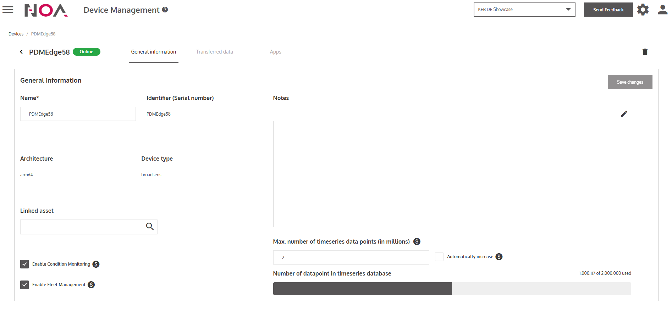Delete device using trash icon
The image size is (672, 311).
point(645,52)
